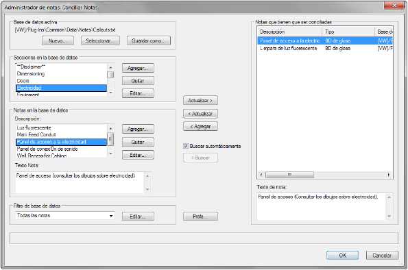Open the Todas las notas filter dropdown
This screenshot has height=270, width=408.
pyautogui.click(x=64, y=216)
